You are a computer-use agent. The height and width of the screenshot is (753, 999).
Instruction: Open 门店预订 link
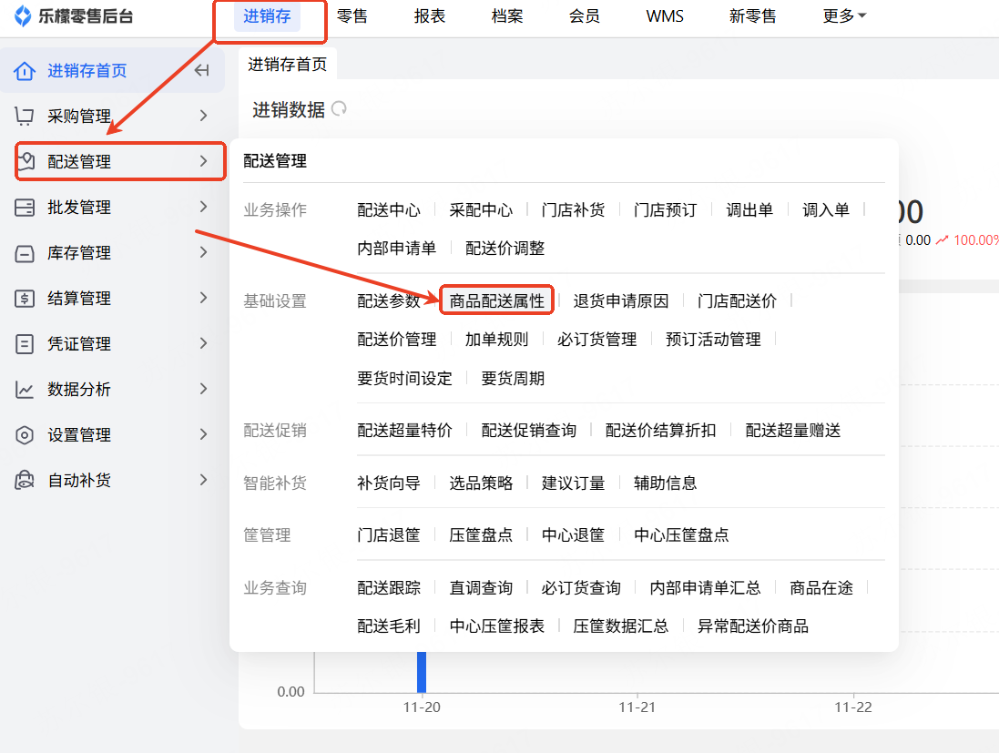[x=665, y=209]
